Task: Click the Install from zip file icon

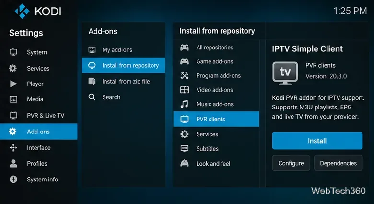Action: [x=92, y=81]
